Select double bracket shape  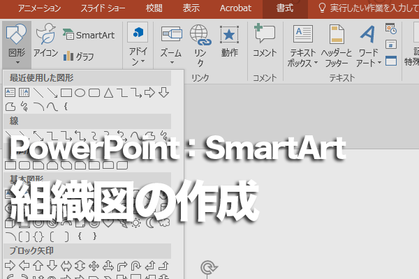tap(24, 236)
